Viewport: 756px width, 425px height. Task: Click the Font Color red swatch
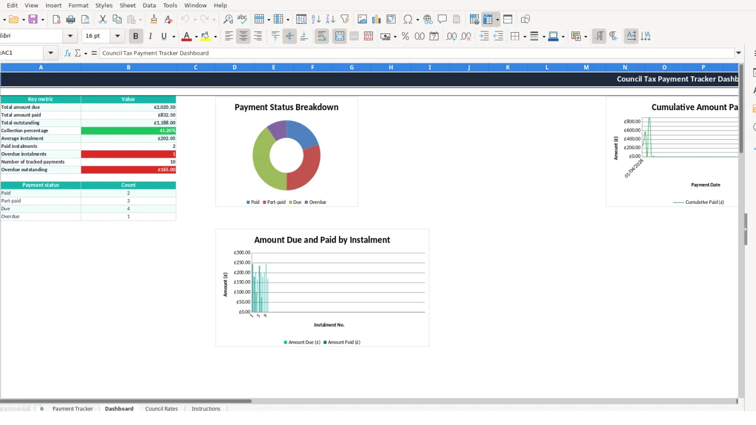pyautogui.click(x=186, y=37)
